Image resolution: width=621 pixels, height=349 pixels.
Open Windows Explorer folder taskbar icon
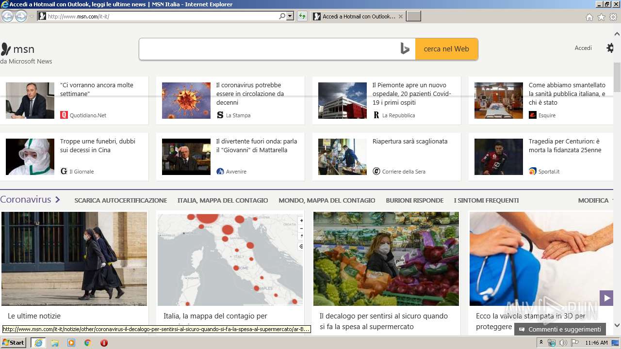click(55, 343)
